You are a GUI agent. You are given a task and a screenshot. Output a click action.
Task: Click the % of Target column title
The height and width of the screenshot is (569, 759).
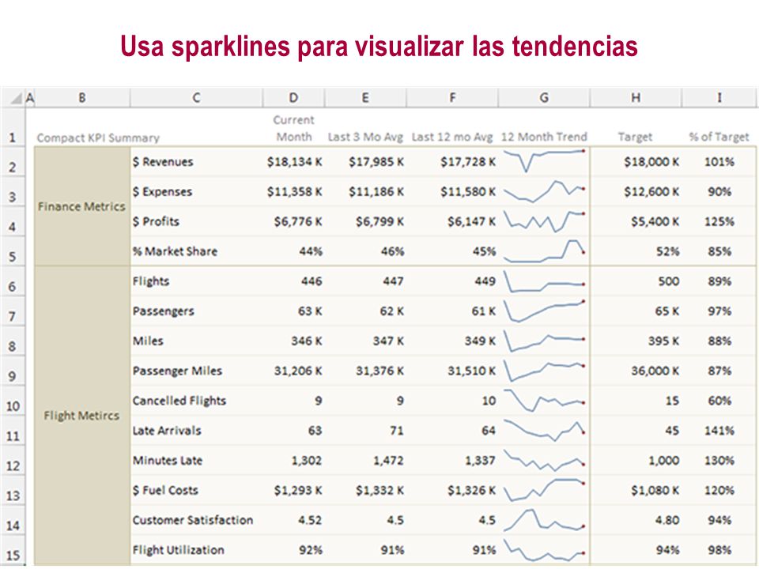[719, 137]
